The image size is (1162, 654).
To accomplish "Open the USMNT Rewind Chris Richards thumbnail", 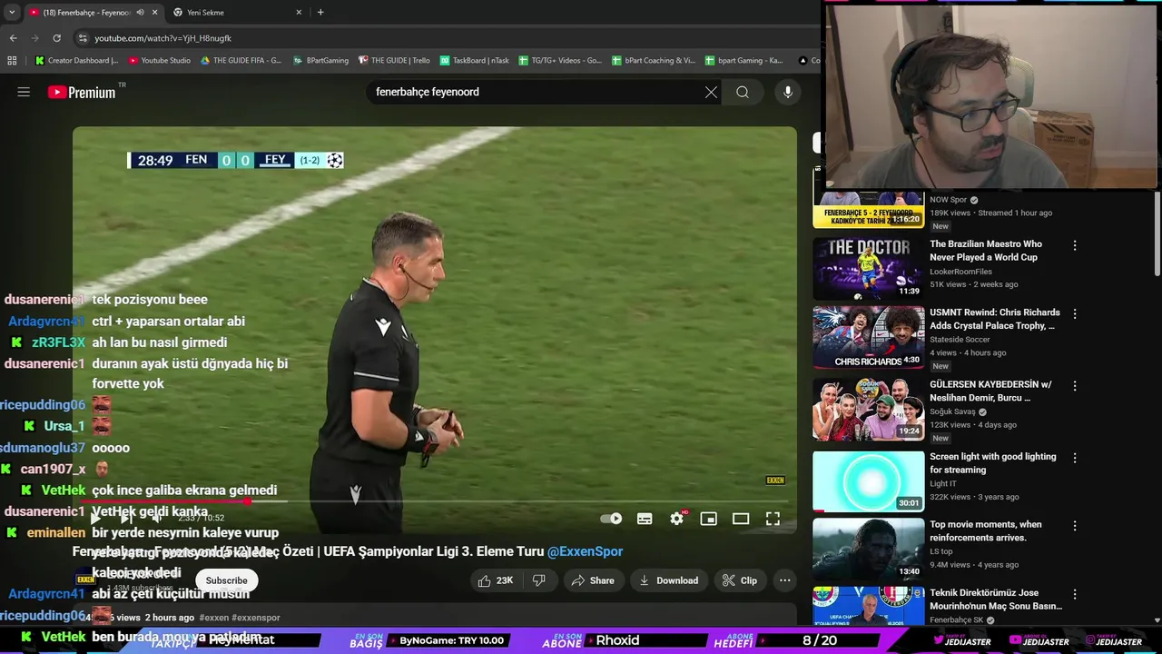I will pos(868,337).
